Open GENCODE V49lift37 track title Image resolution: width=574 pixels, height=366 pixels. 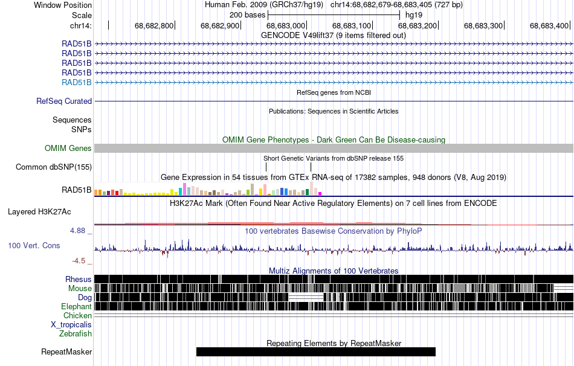pyautogui.click(x=333, y=36)
